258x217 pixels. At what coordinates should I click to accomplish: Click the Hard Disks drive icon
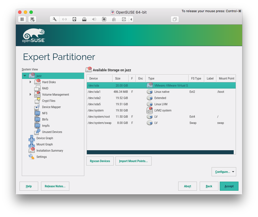37,82
